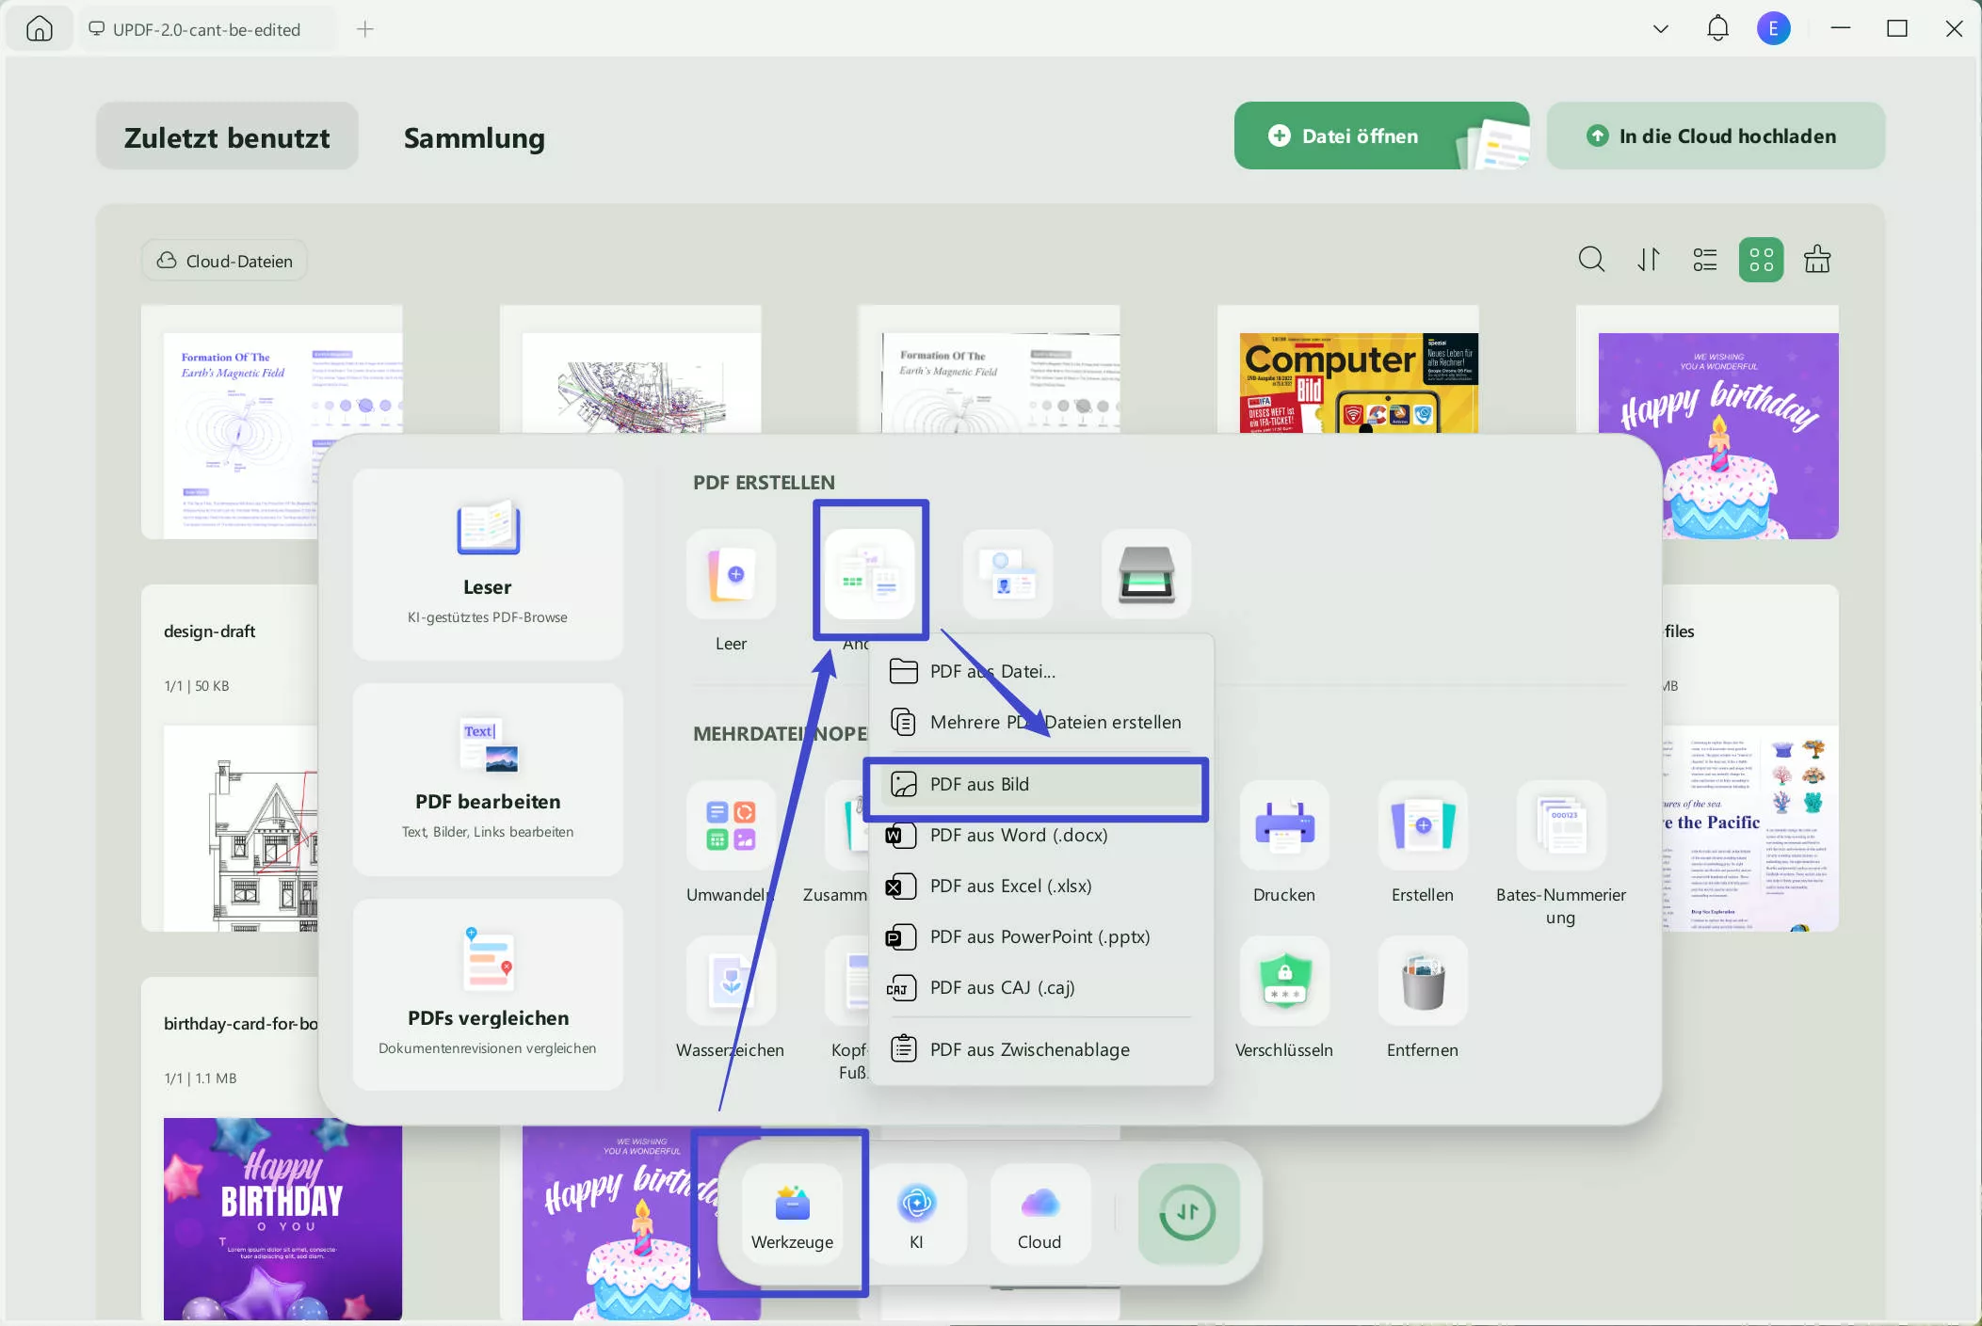This screenshot has height=1326, width=1982.
Task: Expand the title bar chevron dropdown
Action: pyautogui.click(x=1661, y=29)
